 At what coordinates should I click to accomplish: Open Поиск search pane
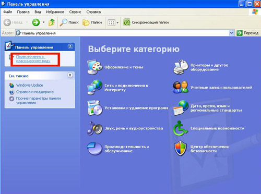[x=69, y=22]
